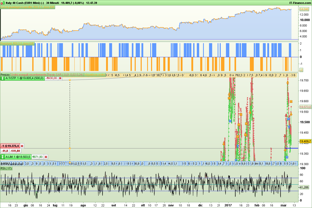Click the arrow handle on TrSTP order
312x208 pixels.
(3, 78)
